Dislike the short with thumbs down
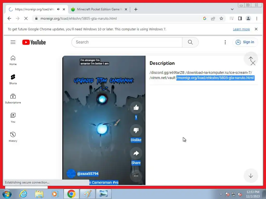Image resolution: width=266 pixels, height=199 pixels. 136,130
